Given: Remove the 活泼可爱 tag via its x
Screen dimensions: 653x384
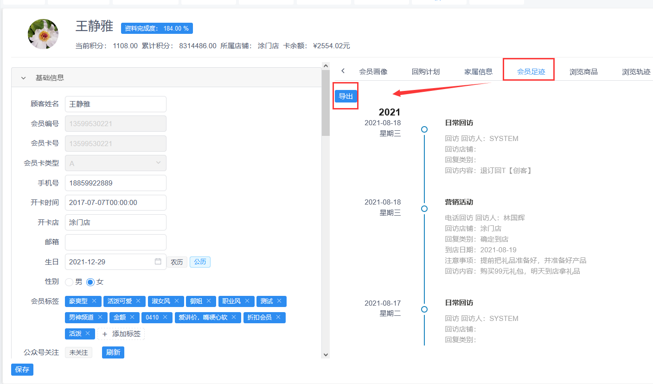Looking at the screenshot, I should coord(138,301).
